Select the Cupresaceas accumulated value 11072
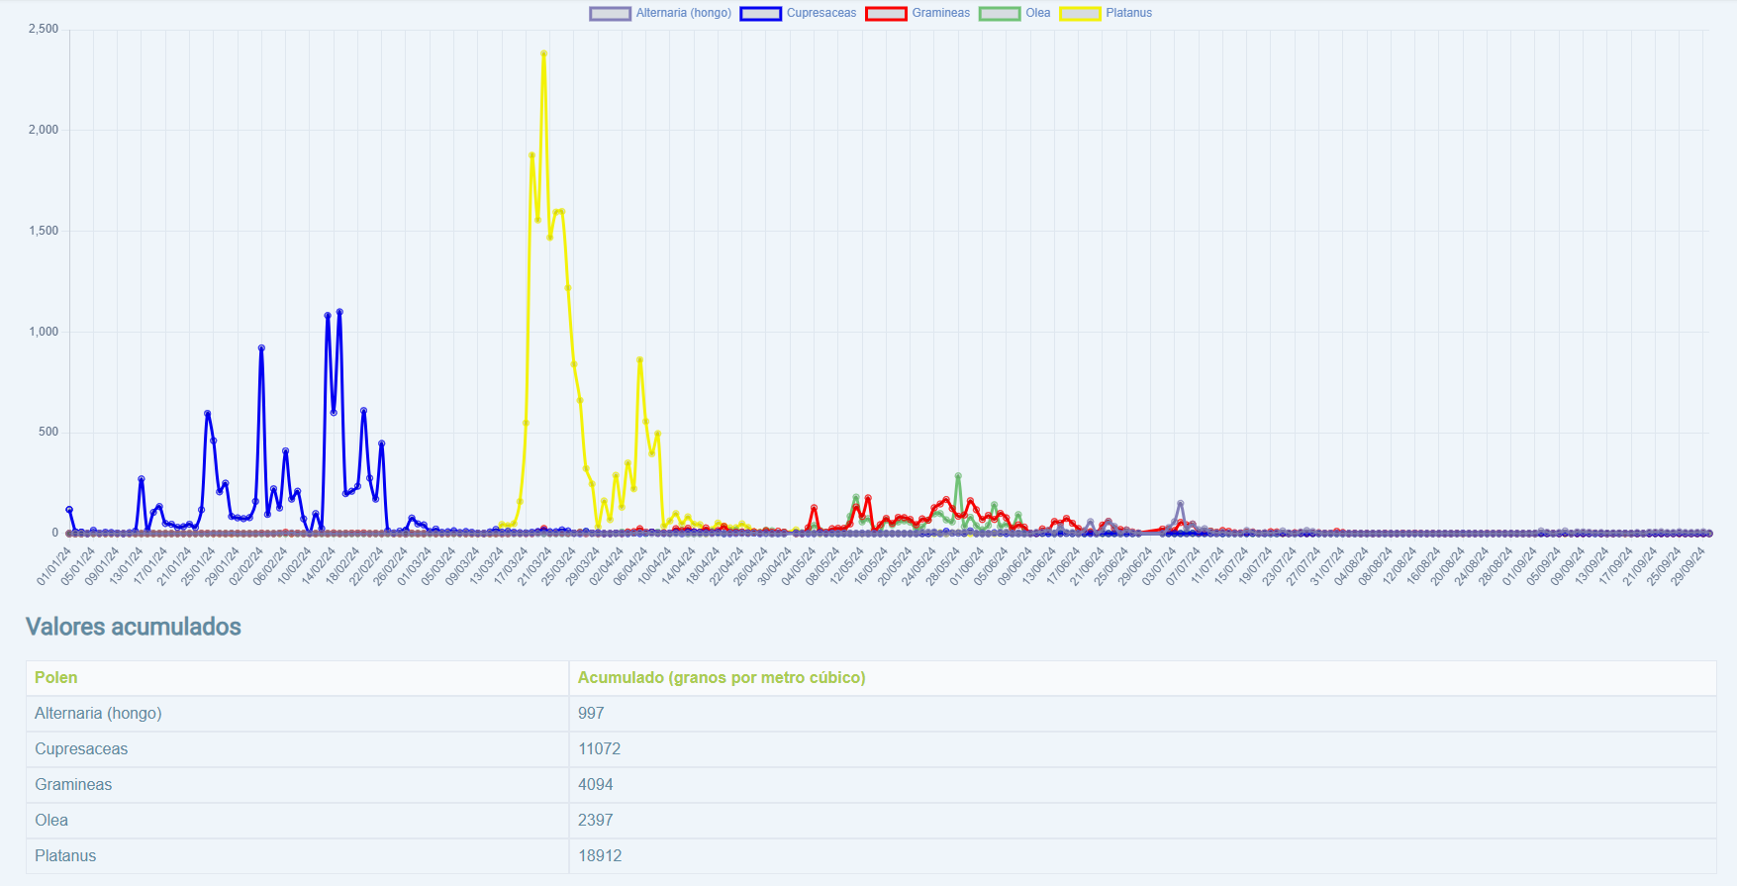 click(x=599, y=748)
